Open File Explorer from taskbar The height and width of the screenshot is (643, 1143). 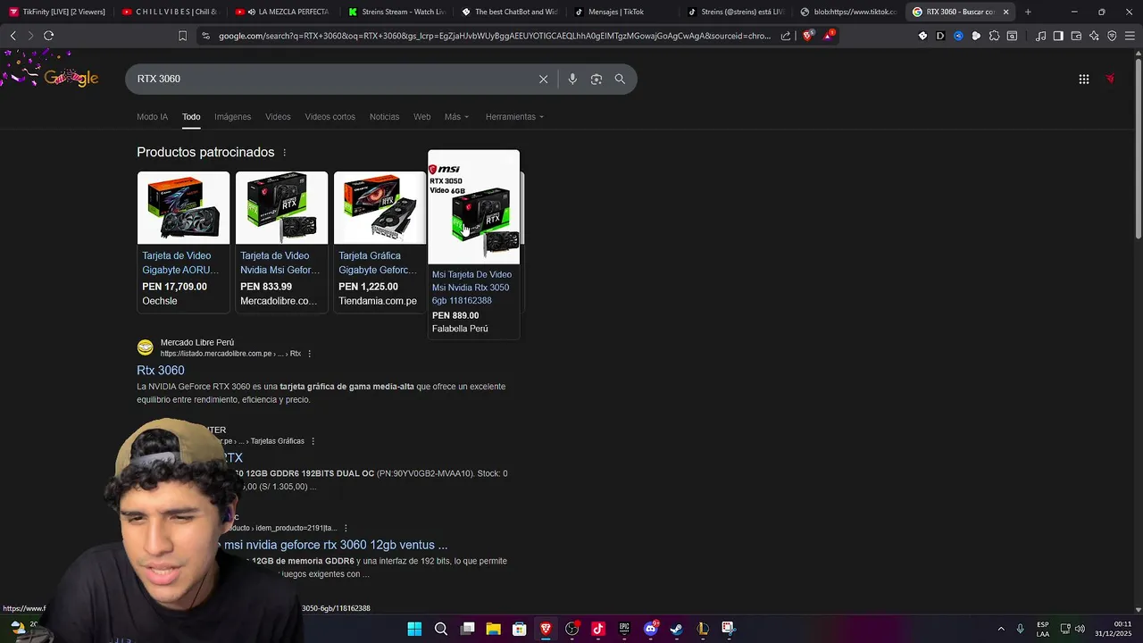coord(493,629)
